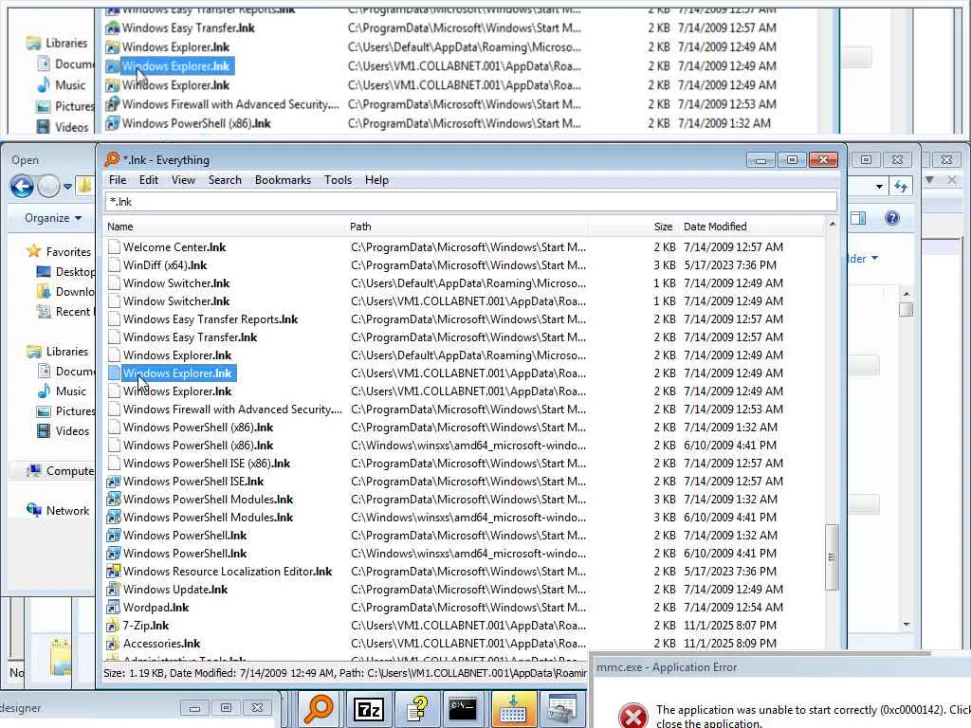The image size is (971, 728).
Task: Click the Windows PowerShell ISE.lnk shortcut icon
Action: 114,482
